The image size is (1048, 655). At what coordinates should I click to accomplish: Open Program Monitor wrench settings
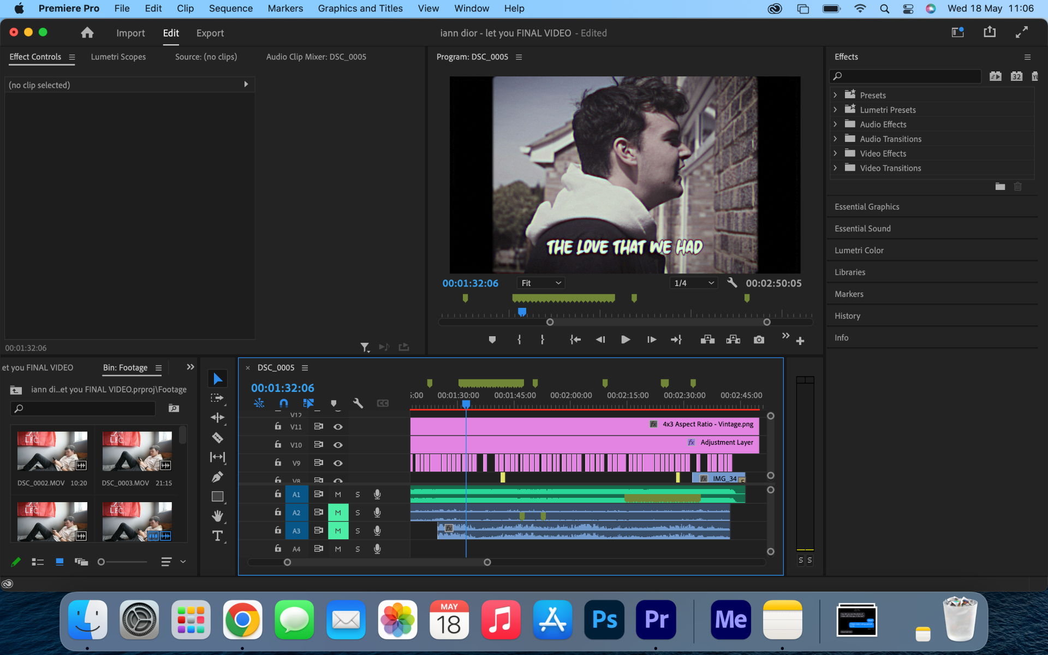732,283
